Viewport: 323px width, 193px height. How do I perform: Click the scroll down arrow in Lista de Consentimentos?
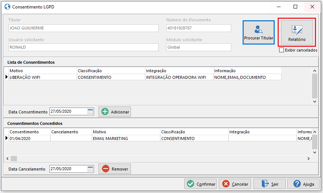coord(315,101)
